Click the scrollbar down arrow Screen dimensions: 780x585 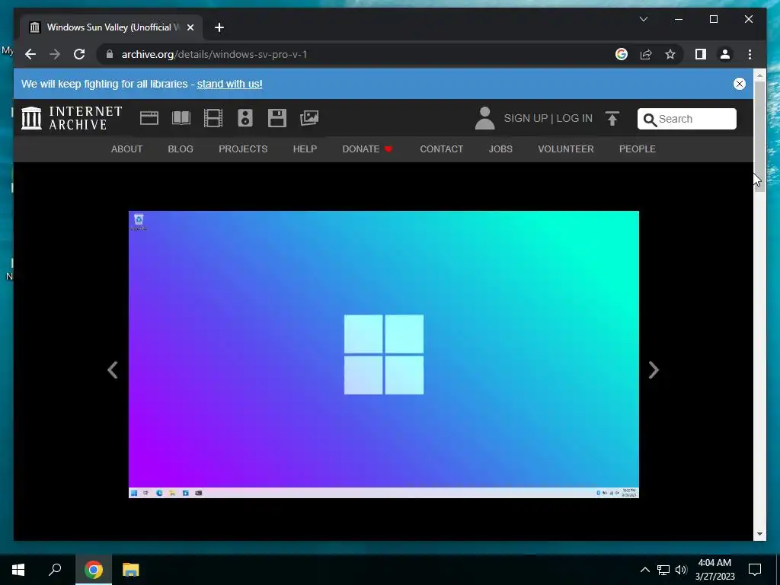(x=759, y=534)
